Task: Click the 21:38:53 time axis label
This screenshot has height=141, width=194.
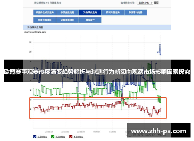Action: 49,132
